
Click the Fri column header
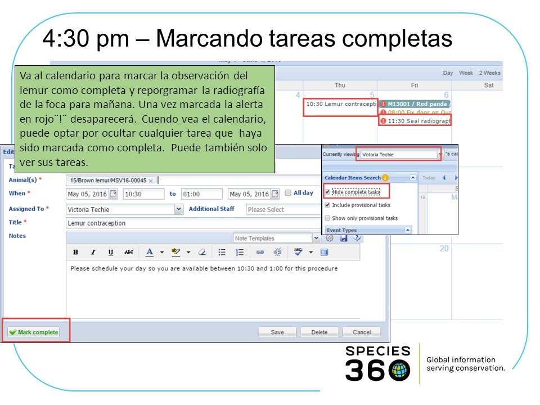tap(415, 85)
